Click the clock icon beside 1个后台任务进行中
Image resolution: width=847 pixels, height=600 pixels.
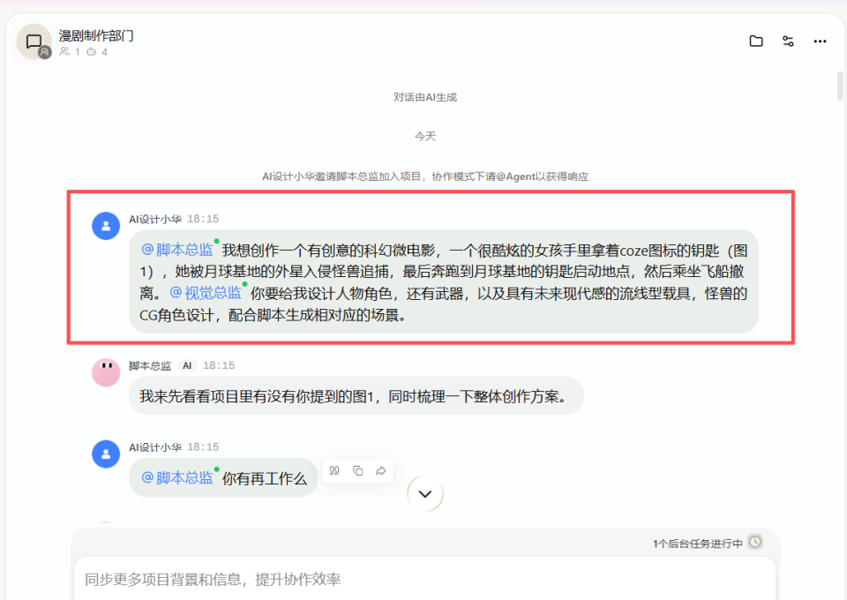pyautogui.click(x=754, y=542)
